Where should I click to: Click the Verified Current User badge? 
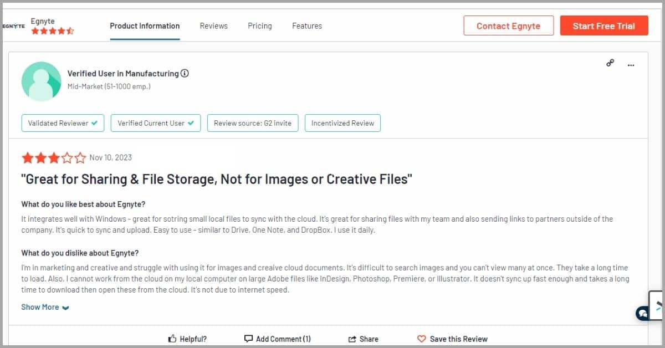156,123
